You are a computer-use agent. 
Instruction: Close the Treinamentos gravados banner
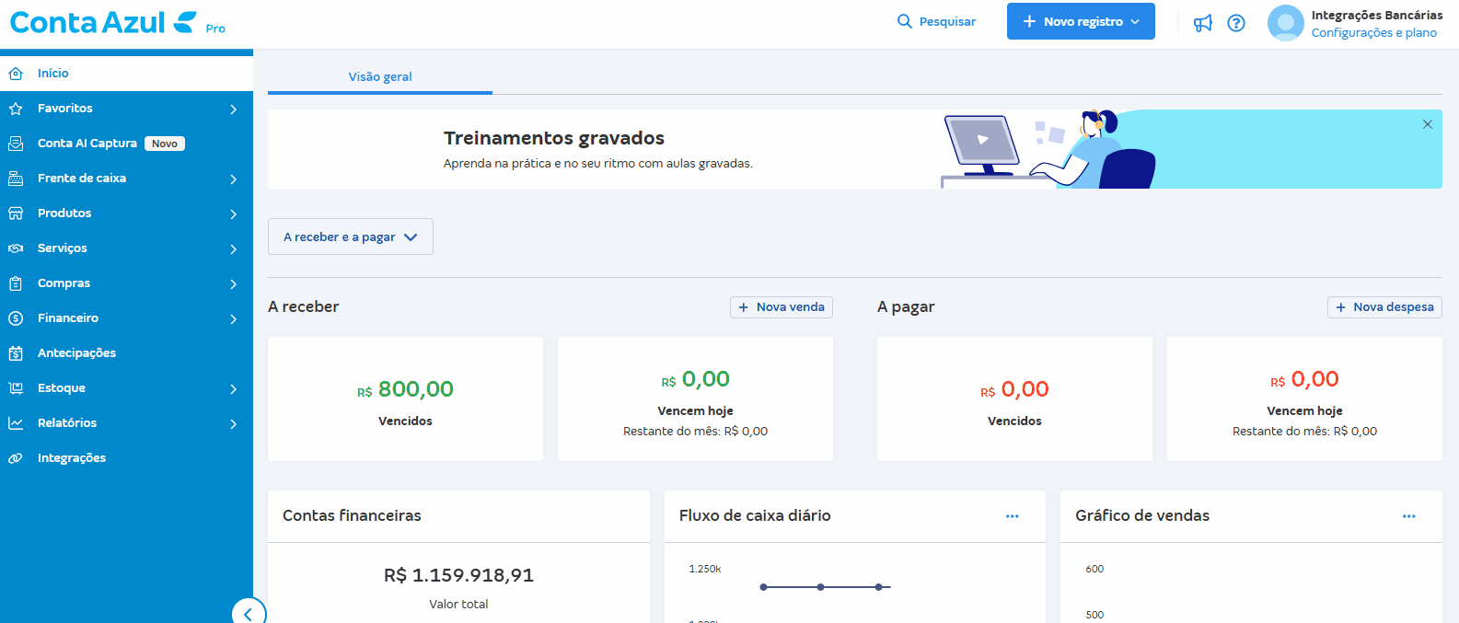(1428, 124)
